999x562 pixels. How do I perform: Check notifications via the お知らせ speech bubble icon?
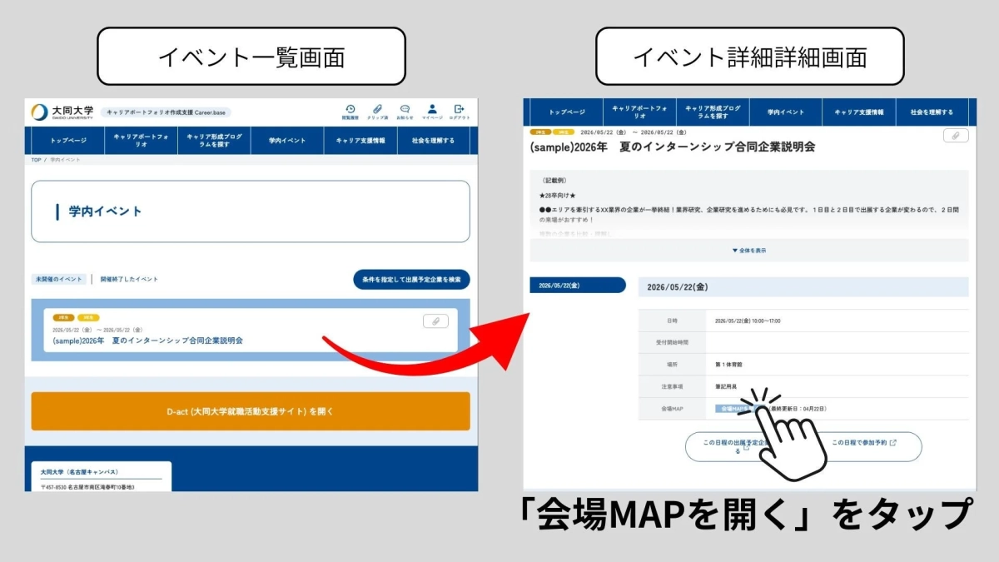405,109
